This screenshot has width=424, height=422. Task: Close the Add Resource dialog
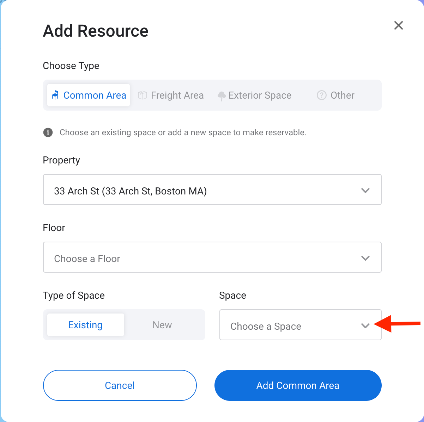tap(398, 25)
